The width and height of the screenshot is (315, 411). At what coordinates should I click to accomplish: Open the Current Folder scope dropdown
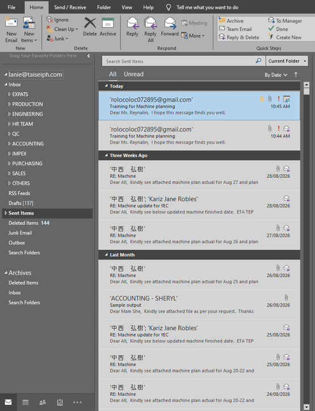[287, 61]
